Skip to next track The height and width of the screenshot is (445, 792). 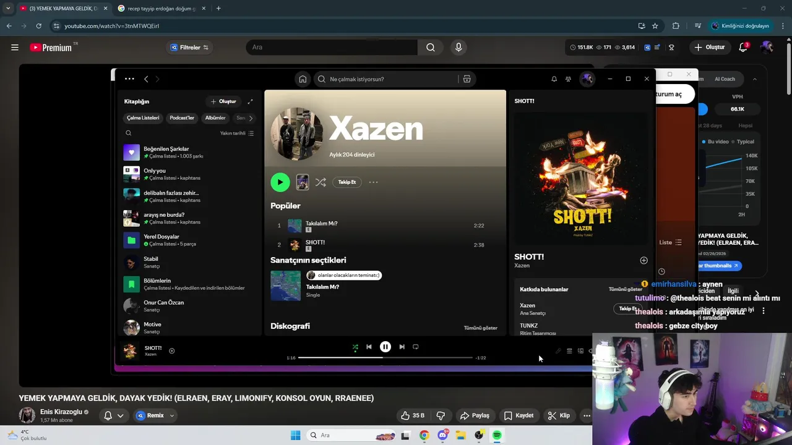coord(402,347)
